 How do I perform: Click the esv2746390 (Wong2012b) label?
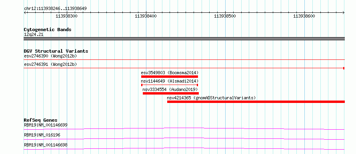(50, 56)
